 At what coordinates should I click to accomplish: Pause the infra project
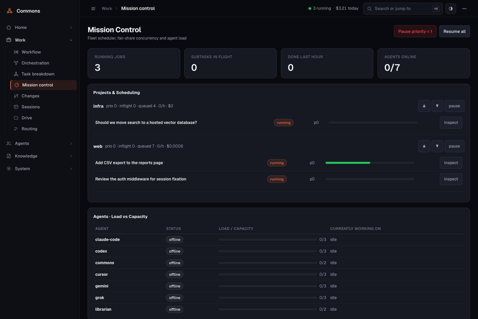tap(454, 106)
